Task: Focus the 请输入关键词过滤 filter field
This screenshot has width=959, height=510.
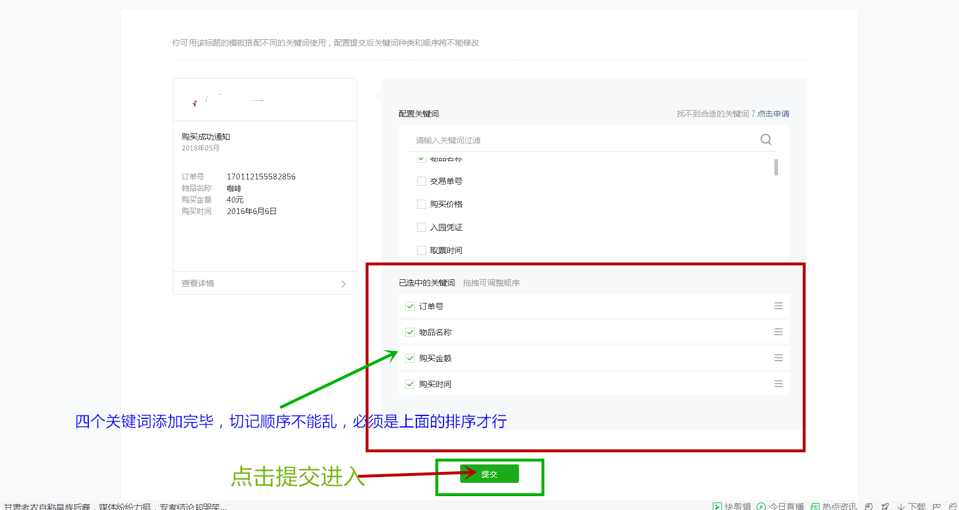Action: pyautogui.click(x=582, y=140)
